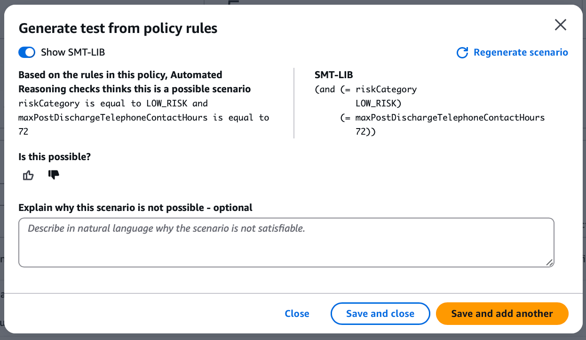Click the thumbs down icon
This screenshot has height=340, width=586.
(x=54, y=175)
